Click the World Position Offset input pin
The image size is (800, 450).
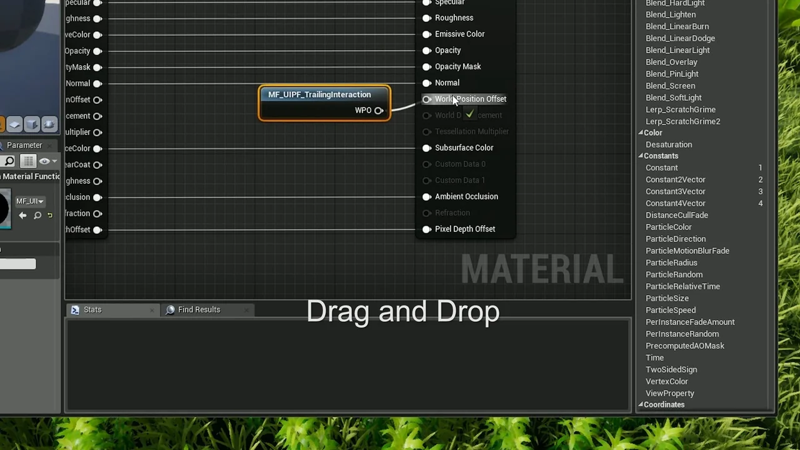coord(427,99)
